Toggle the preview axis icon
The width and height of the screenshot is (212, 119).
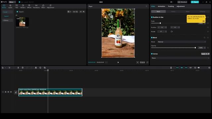pyautogui.click(x=190, y=67)
